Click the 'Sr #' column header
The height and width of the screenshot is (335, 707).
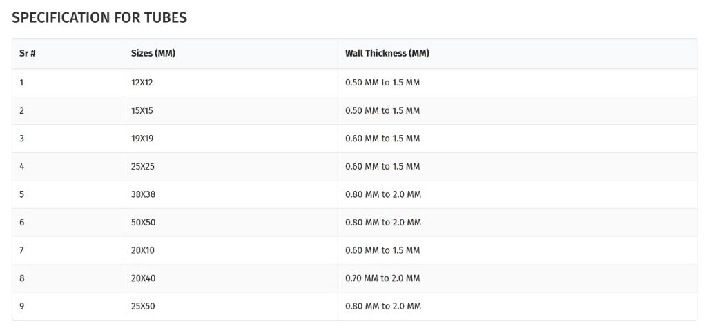click(28, 54)
